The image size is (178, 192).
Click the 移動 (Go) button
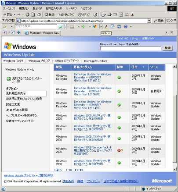click(159, 21)
